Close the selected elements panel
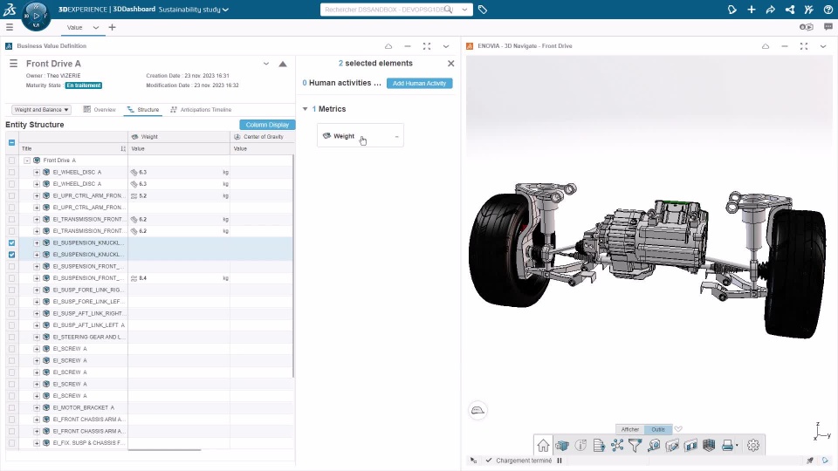 [451, 64]
